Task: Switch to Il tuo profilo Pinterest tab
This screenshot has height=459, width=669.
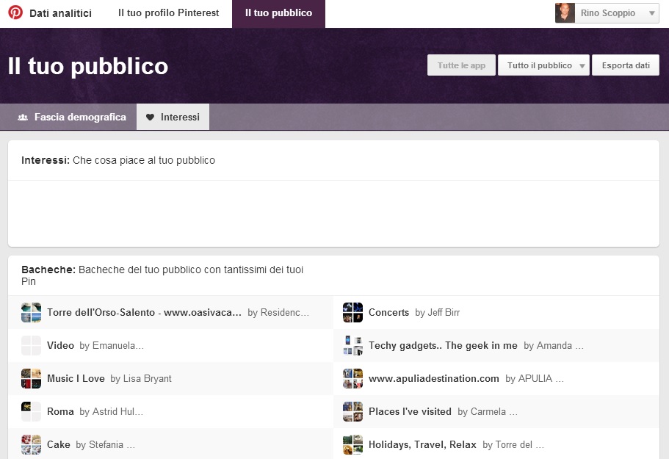Action: coord(168,13)
